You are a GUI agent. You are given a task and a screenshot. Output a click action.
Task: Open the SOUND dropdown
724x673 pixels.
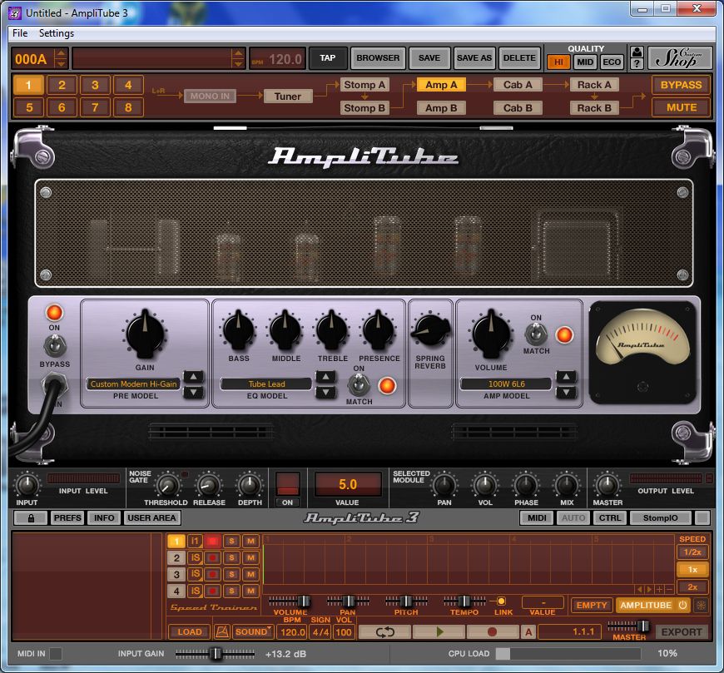(x=253, y=631)
